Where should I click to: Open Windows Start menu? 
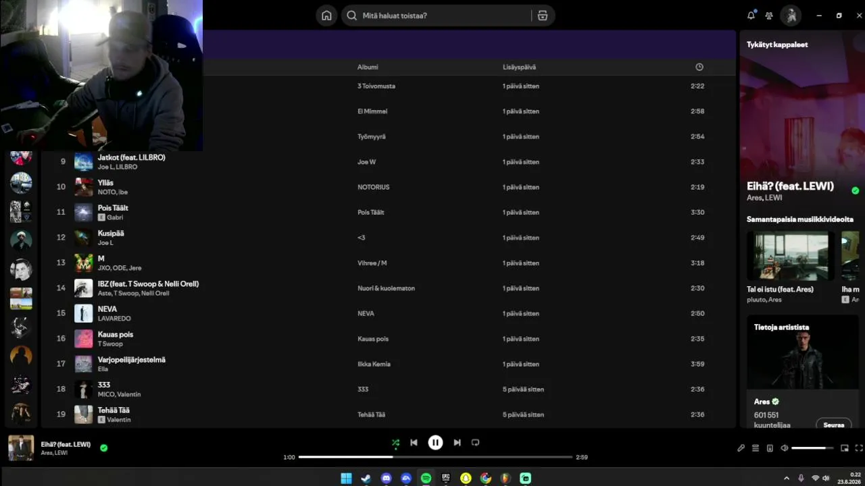click(x=346, y=478)
